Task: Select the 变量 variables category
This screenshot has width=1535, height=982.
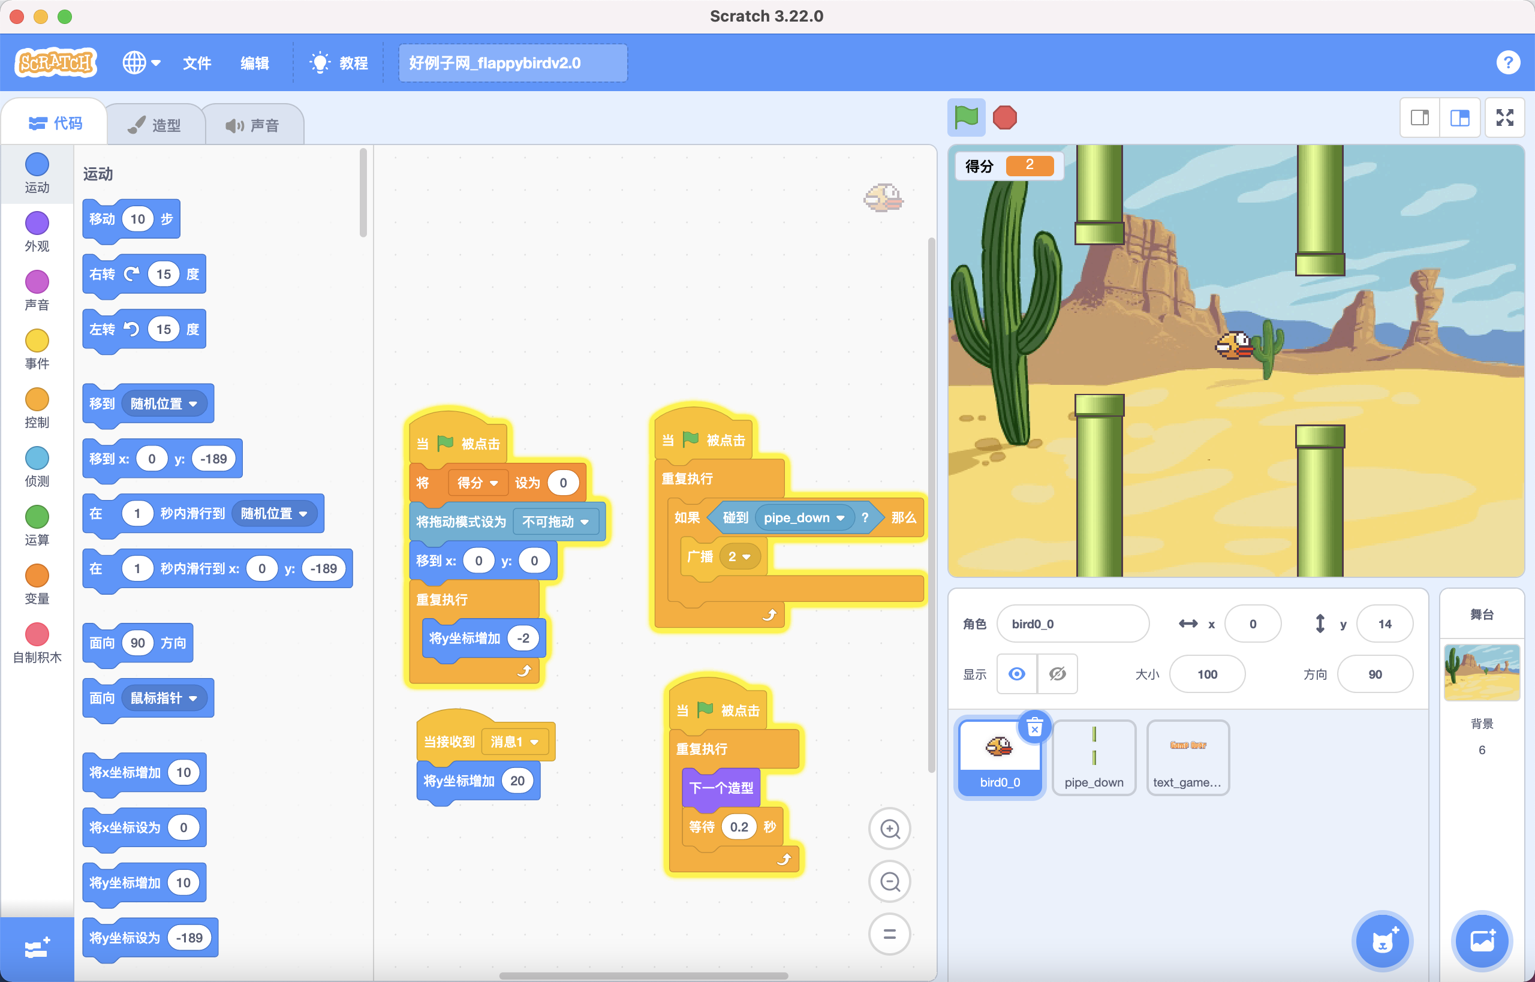Action: 37,584
